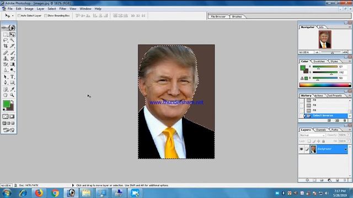Image resolution: width=353 pixels, height=198 pixels.
Task: Open the Select menu
Action: (51, 9)
